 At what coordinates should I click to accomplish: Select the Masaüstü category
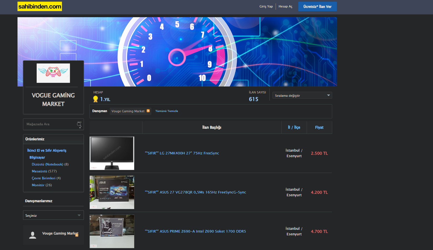[39, 171]
